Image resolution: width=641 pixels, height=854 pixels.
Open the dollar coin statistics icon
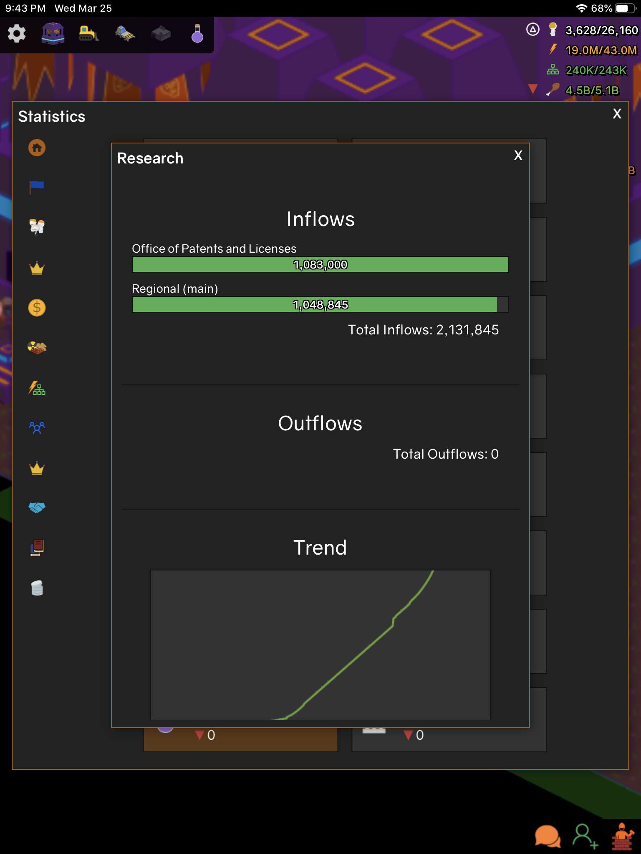coord(37,308)
